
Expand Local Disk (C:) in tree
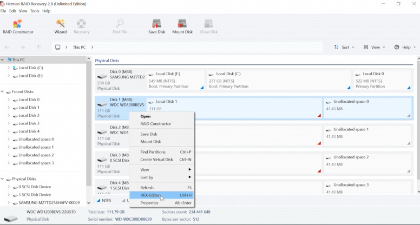coord(9,68)
